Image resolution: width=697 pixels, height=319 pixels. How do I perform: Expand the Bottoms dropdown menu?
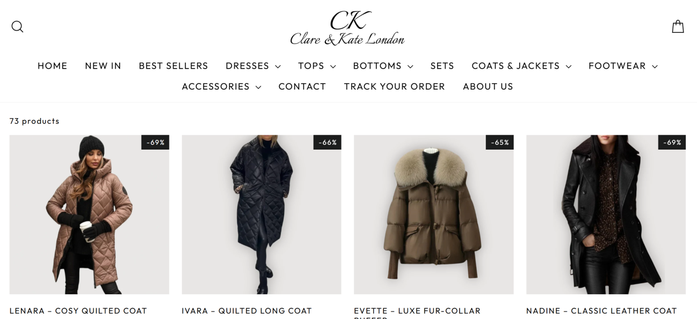pos(383,66)
